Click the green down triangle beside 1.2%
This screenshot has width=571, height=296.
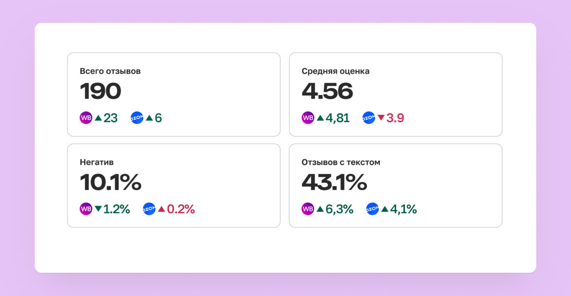pos(98,209)
